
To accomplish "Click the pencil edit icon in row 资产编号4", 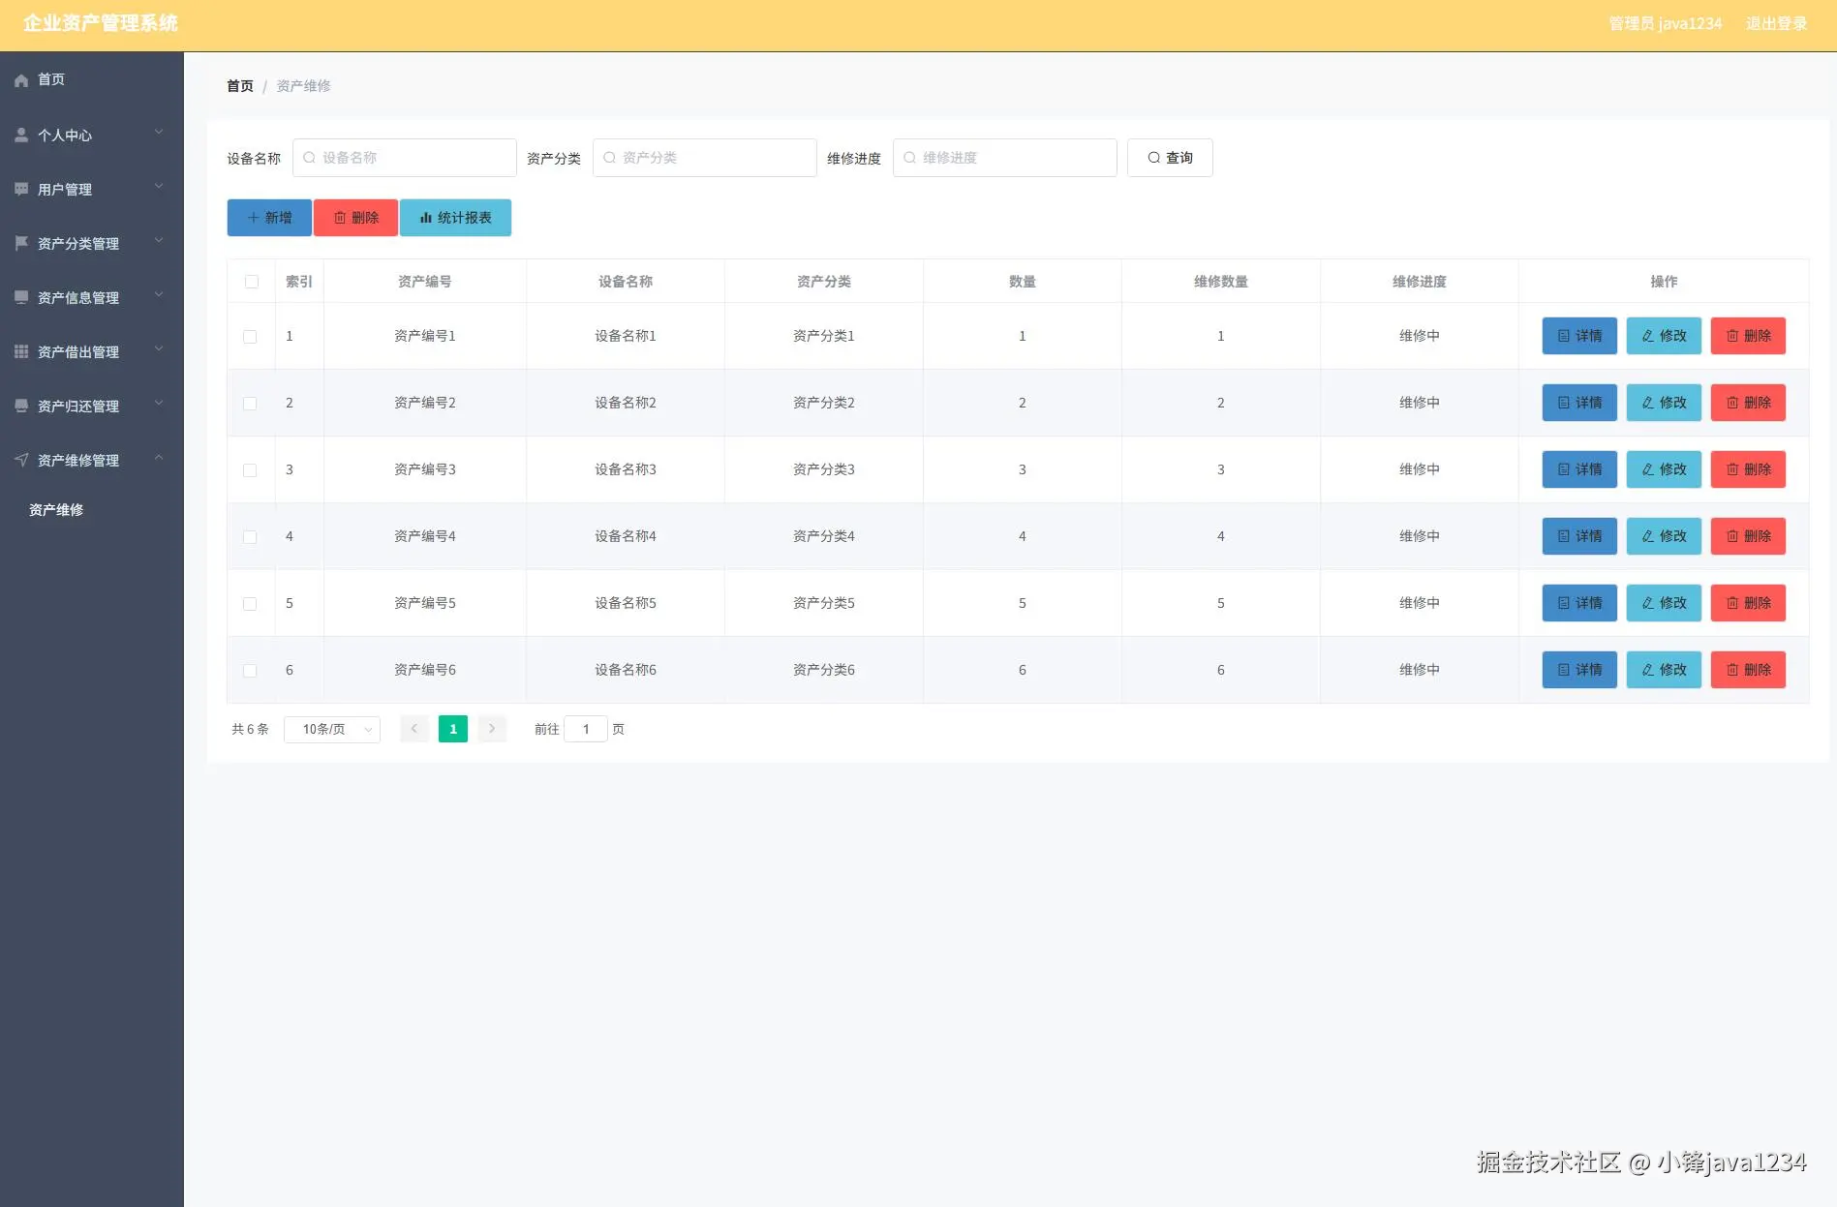I will coord(1647,536).
